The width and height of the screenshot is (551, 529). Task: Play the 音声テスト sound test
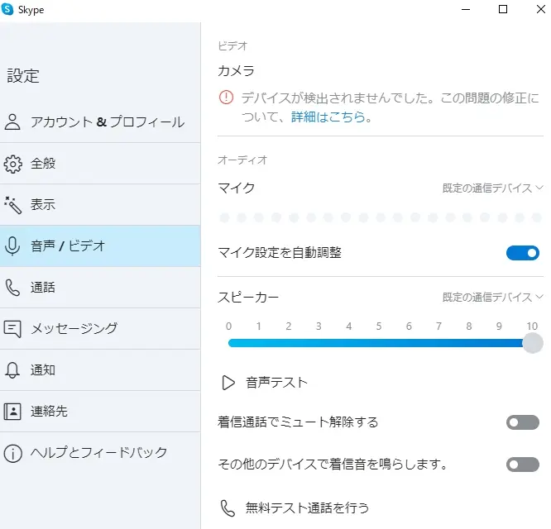point(276,383)
